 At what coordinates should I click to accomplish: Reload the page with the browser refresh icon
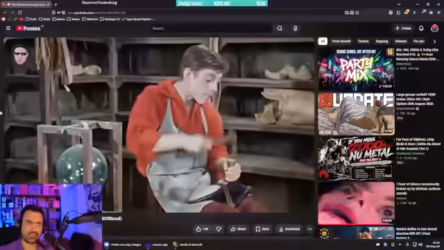click(x=20, y=12)
